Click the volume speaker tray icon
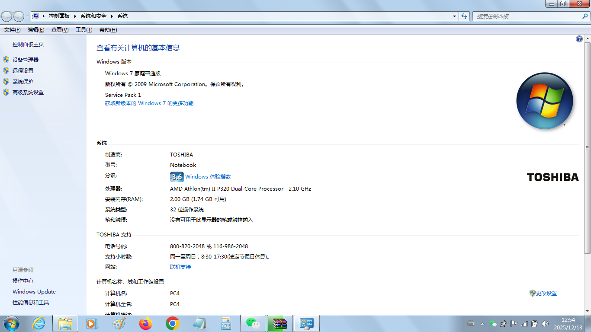591x332 pixels. point(545,323)
